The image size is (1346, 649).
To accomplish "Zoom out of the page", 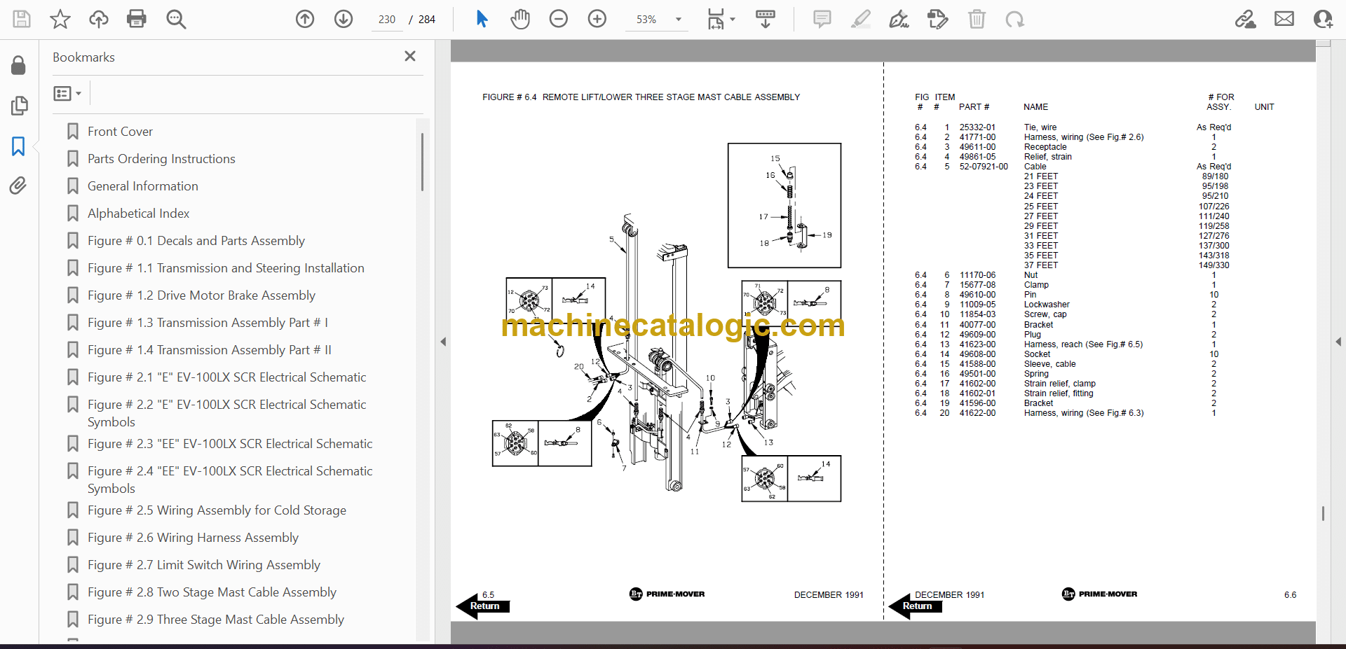I will click(559, 19).
